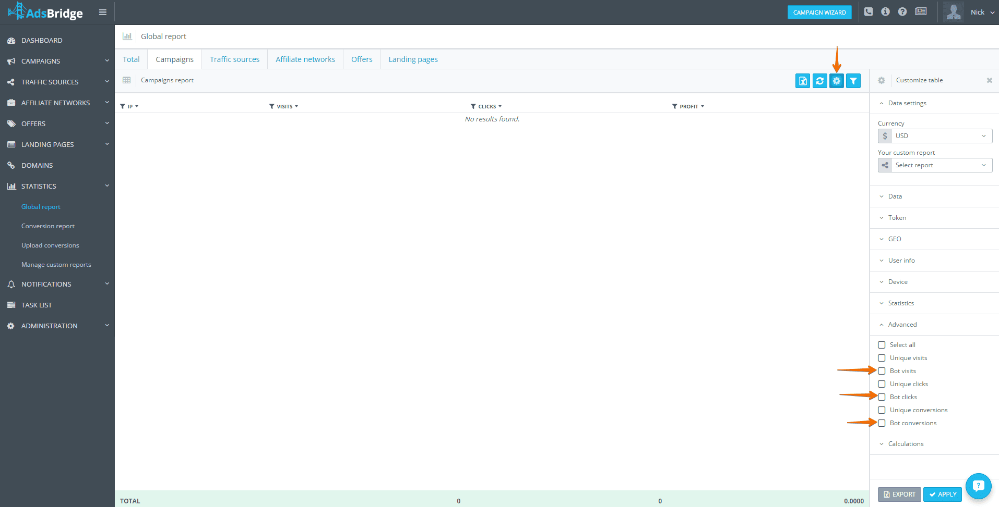Open the news feed icon in header
The height and width of the screenshot is (507, 999).
click(x=921, y=11)
